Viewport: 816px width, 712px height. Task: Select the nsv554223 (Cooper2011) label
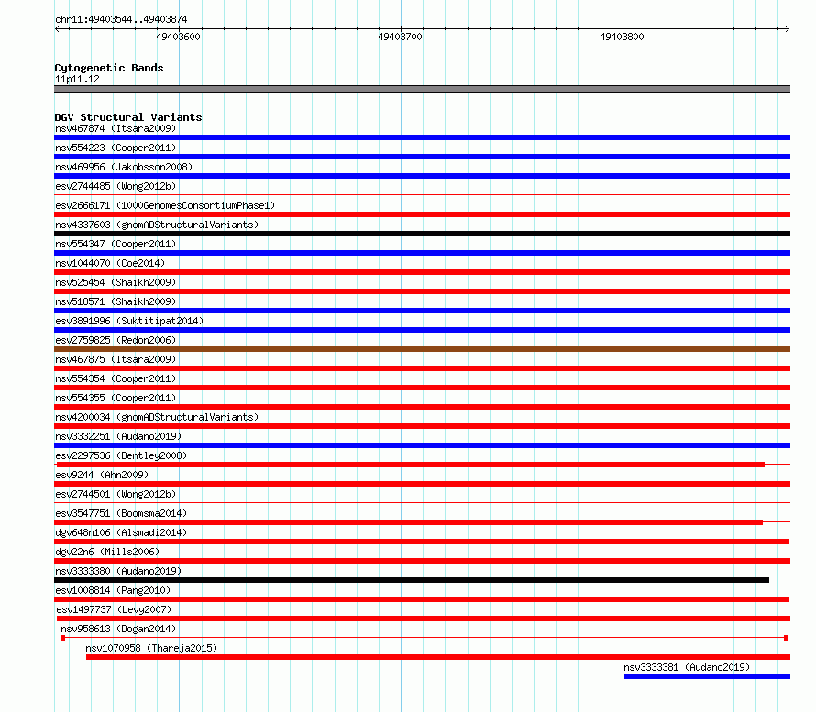pos(116,148)
